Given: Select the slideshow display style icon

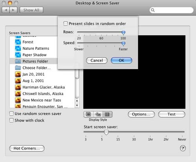Looking at the screenshot, I should (x=88, y=114).
